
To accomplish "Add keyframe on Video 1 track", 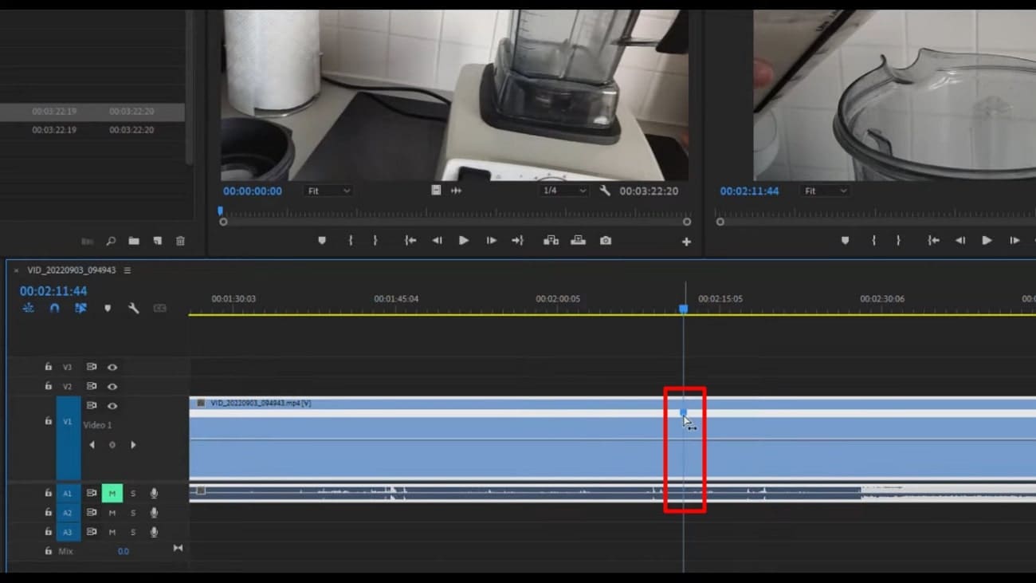I will coord(112,445).
